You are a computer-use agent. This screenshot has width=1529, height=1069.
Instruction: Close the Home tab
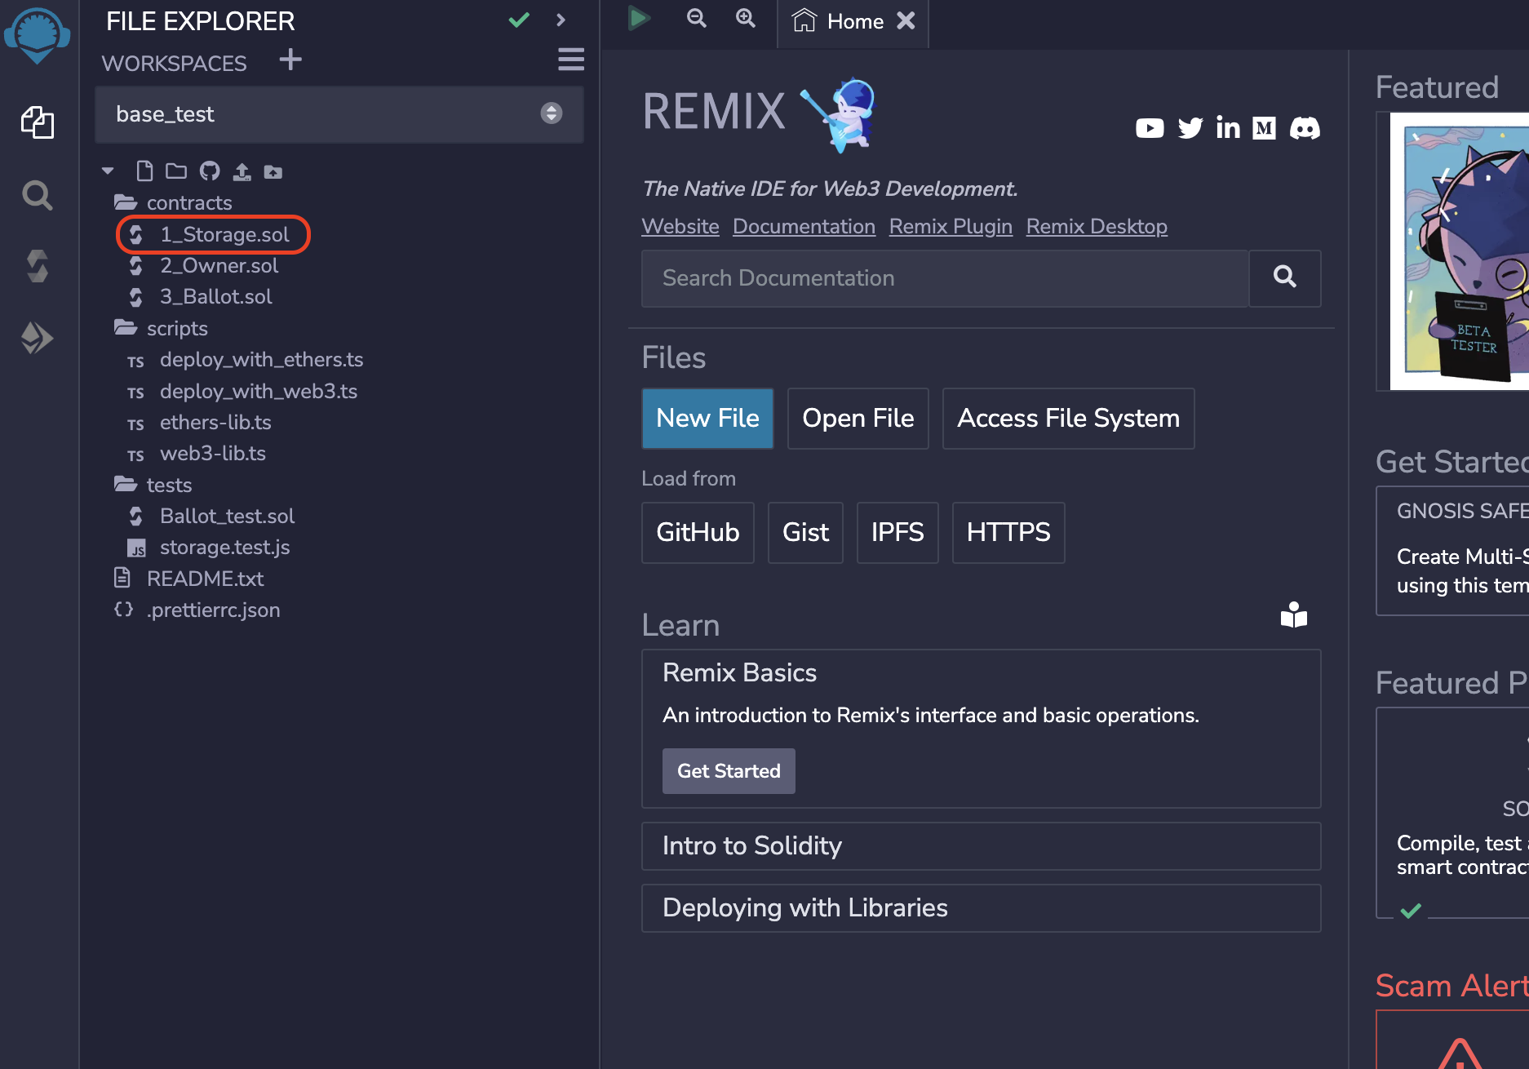pyautogui.click(x=906, y=21)
